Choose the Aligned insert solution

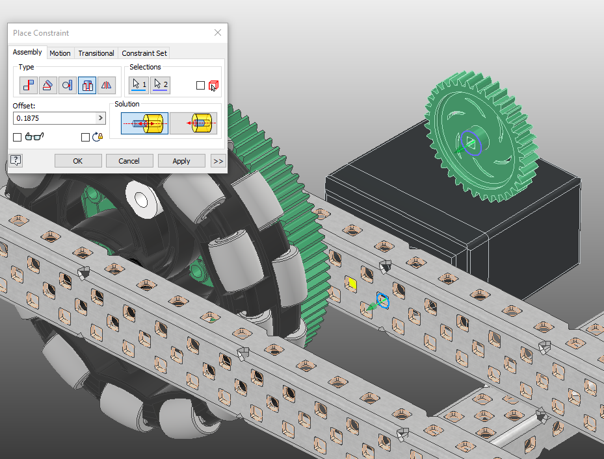point(193,123)
